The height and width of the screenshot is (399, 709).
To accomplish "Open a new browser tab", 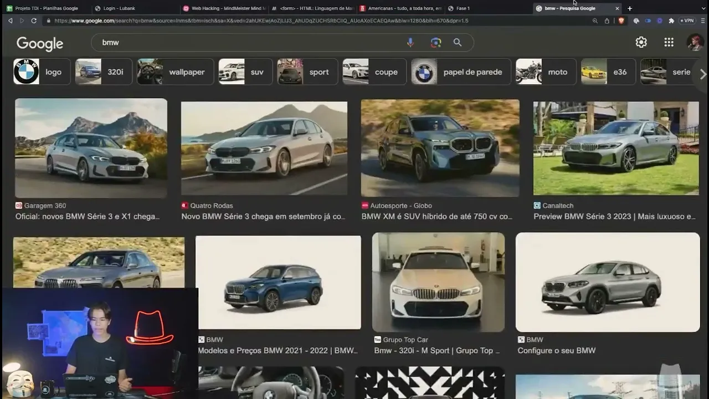I will [630, 8].
